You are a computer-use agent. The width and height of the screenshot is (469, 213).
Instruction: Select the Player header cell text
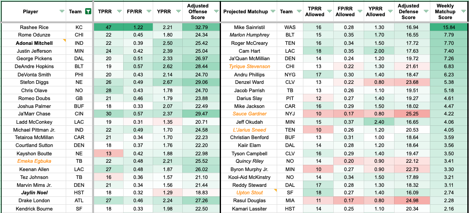(x=30, y=12)
